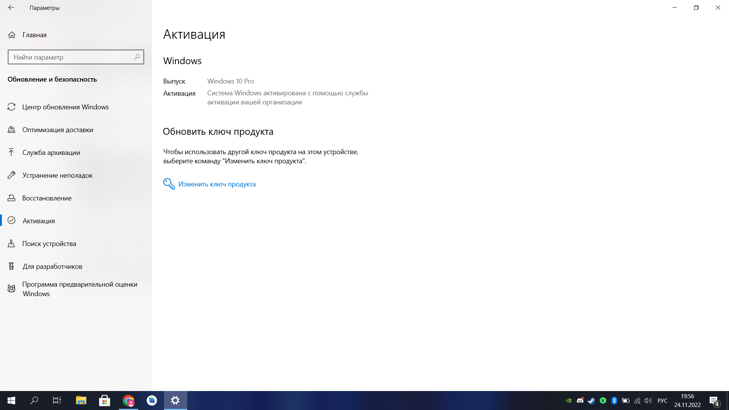729x410 pixels.
Task: Click the battery status tray icon
Action: pos(626,401)
